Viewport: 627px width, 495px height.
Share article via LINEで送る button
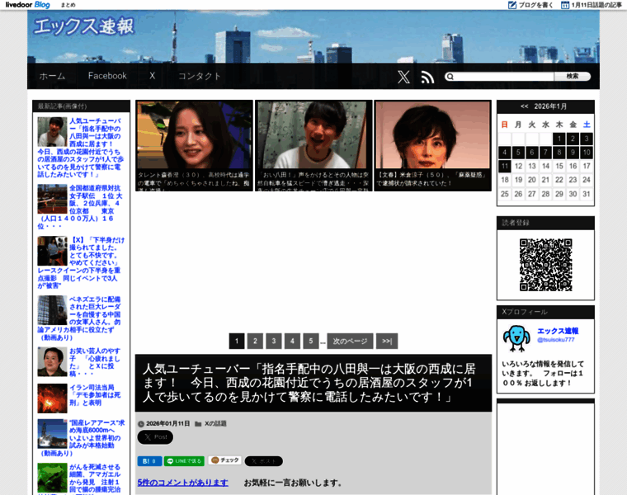(x=184, y=461)
